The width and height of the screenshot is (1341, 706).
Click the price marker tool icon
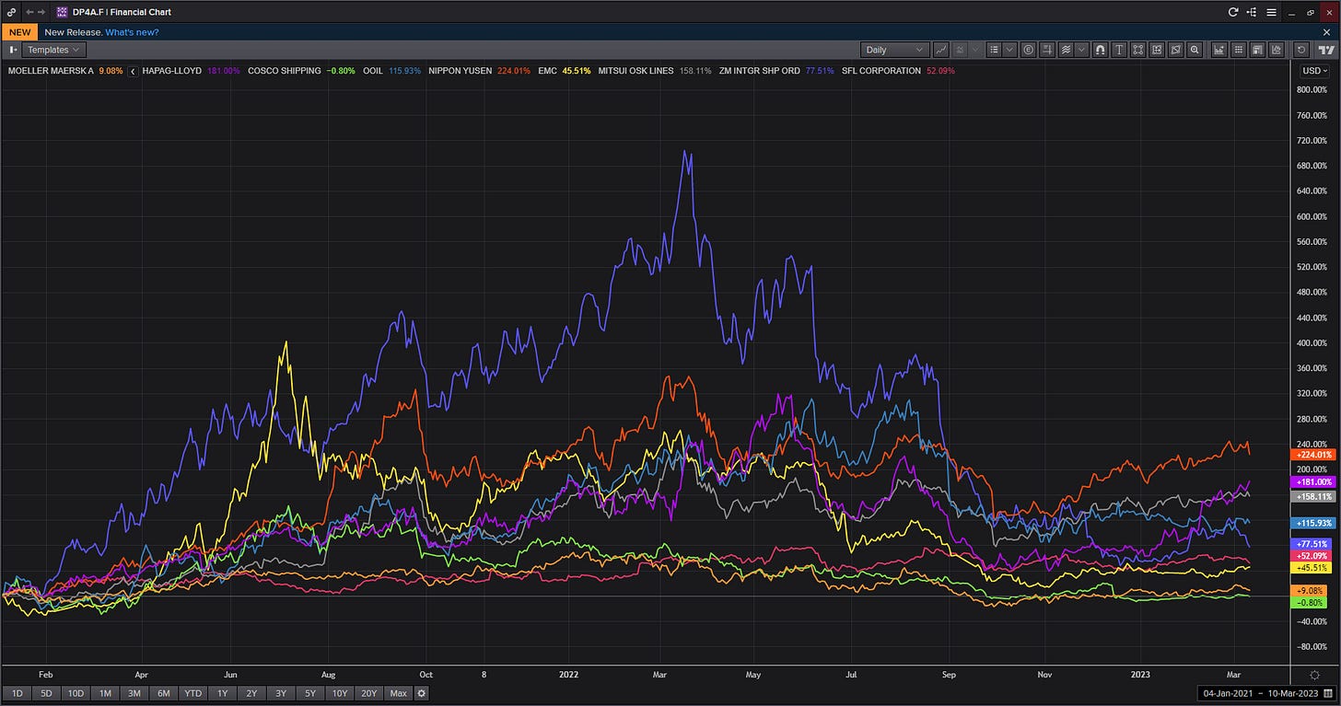[1047, 50]
